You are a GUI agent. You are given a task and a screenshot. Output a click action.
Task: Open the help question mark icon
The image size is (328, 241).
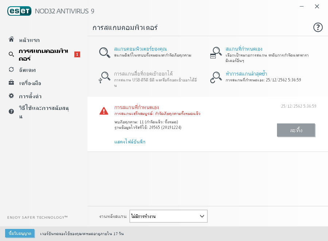(x=318, y=27)
